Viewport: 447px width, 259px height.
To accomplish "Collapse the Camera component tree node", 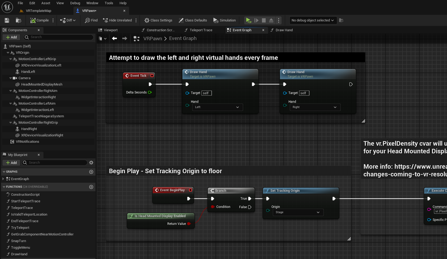I will click(11, 78).
